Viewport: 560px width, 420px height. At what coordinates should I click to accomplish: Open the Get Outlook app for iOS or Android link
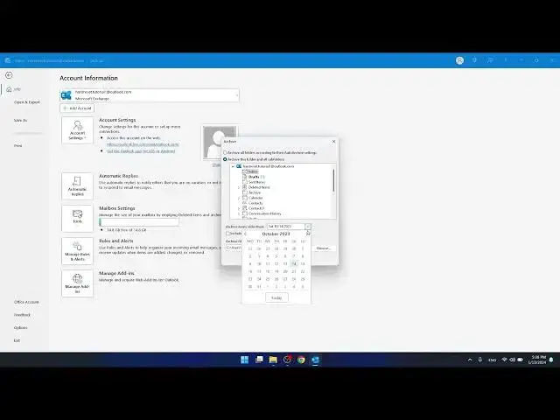(x=141, y=151)
